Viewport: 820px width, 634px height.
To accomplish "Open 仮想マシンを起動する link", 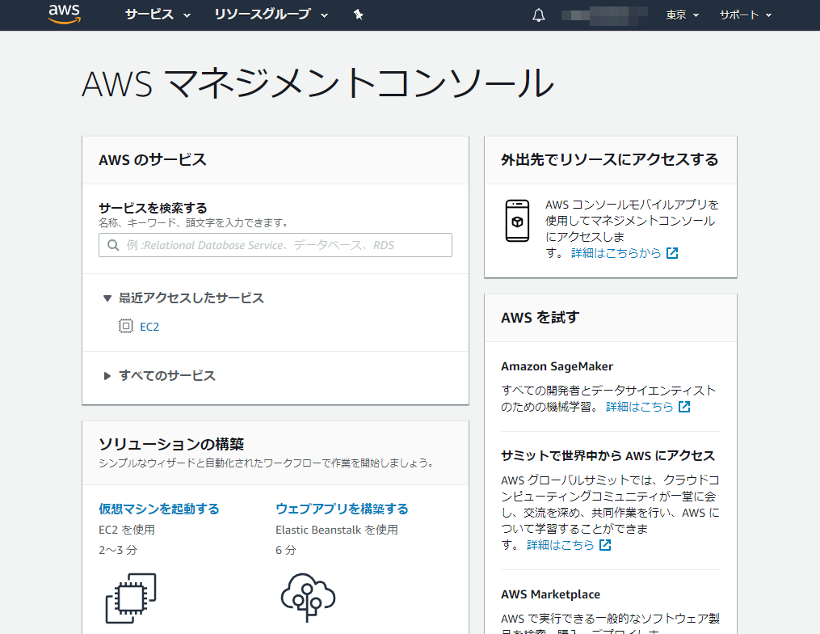I will click(x=159, y=509).
